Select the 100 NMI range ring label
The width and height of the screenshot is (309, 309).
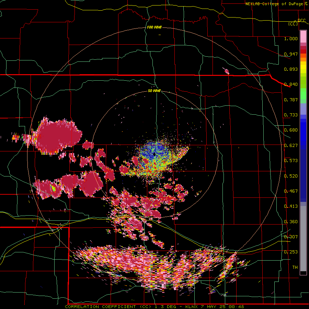point(154,27)
